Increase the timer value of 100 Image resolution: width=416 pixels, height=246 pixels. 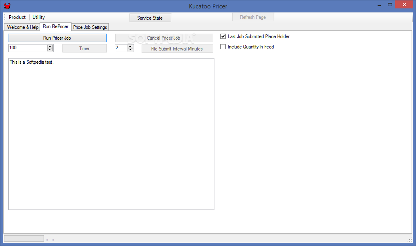[50, 46]
